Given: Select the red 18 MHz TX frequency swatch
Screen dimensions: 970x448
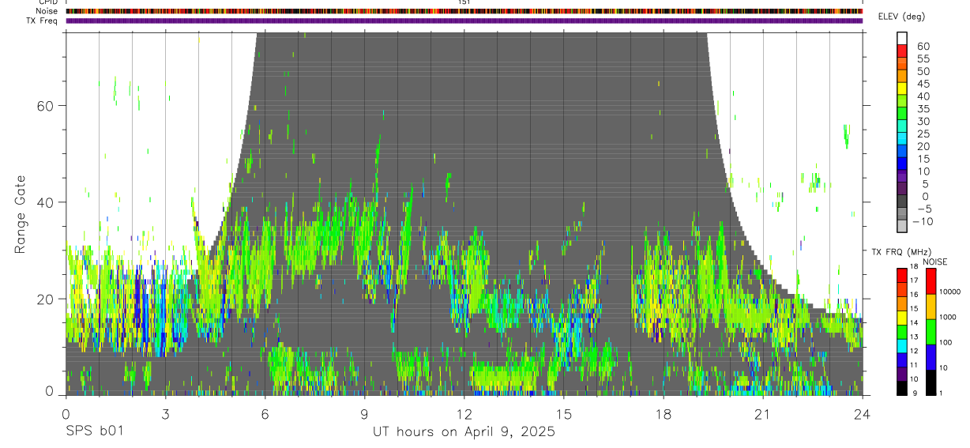Looking at the screenshot, I should point(901,274).
